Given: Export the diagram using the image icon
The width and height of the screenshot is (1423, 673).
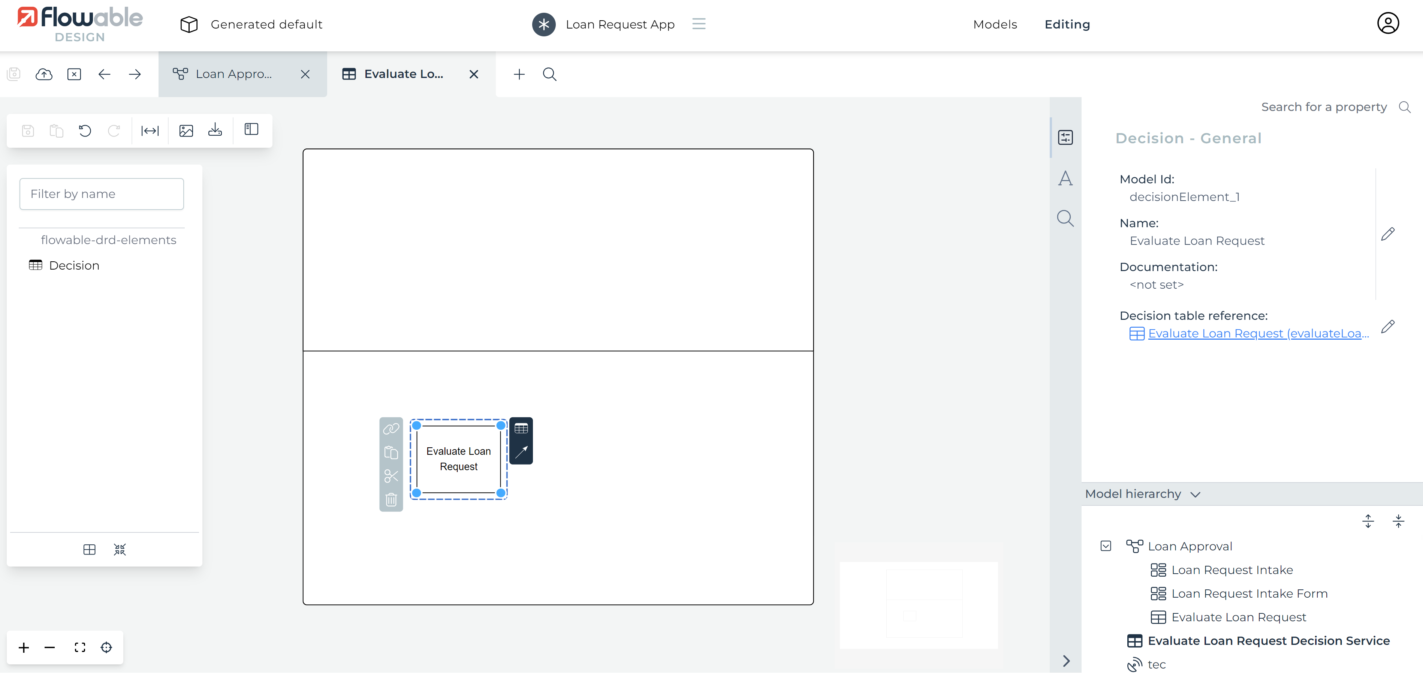Looking at the screenshot, I should 186,130.
